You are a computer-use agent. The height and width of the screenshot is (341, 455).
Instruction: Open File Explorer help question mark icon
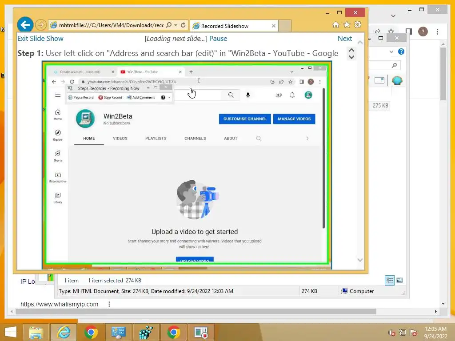click(x=401, y=52)
